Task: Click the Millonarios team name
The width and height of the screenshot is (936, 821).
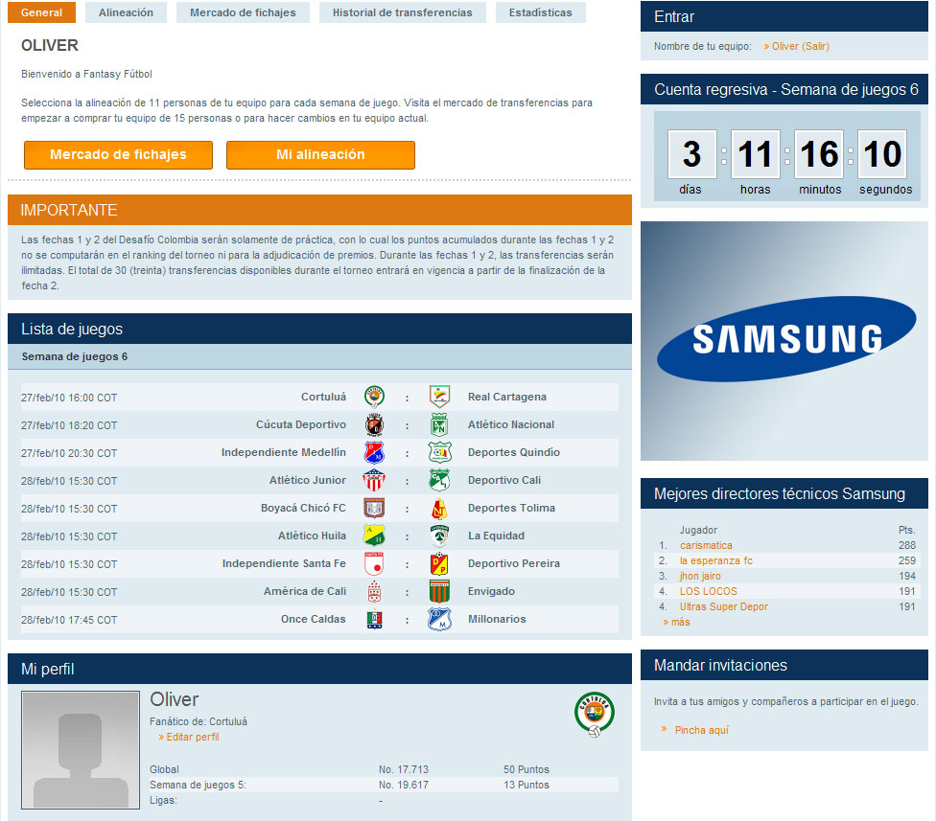Action: [x=497, y=619]
